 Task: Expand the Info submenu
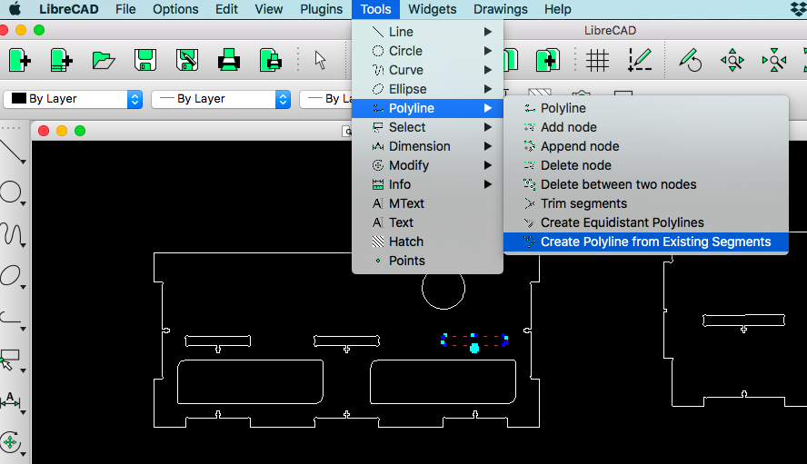[427, 184]
